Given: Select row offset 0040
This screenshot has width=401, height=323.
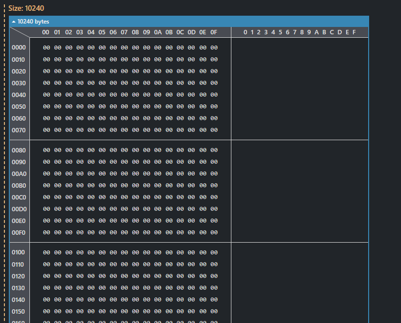Looking at the screenshot, I should click(19, 95).
